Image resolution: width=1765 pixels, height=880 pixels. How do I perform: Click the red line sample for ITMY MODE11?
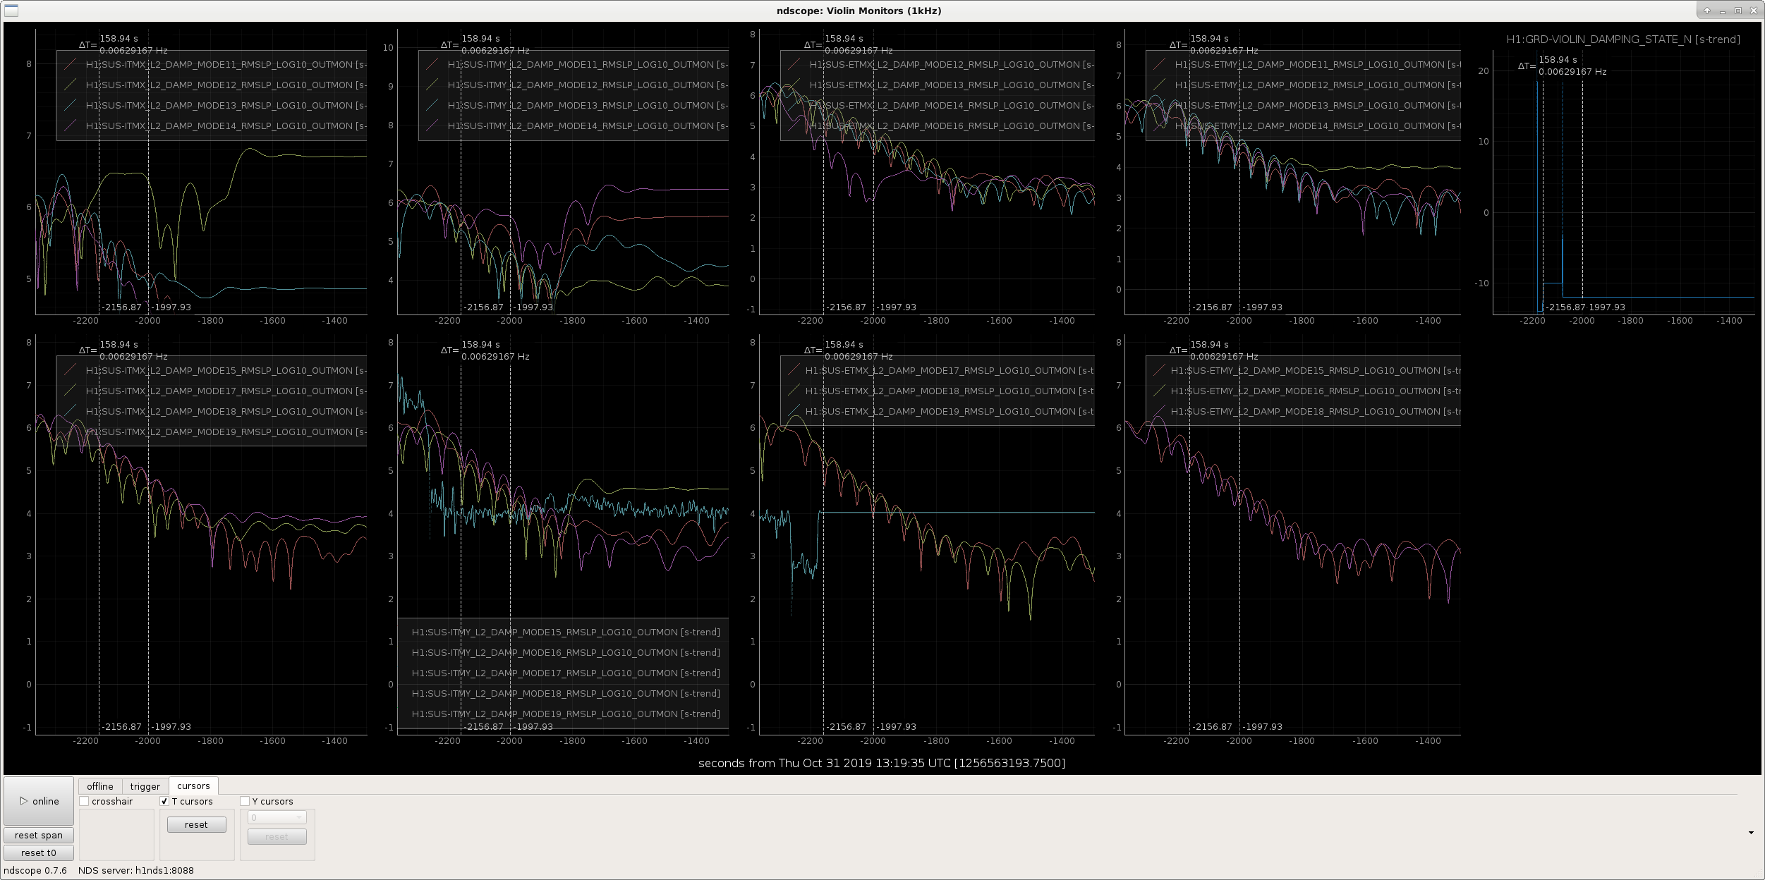432,64
